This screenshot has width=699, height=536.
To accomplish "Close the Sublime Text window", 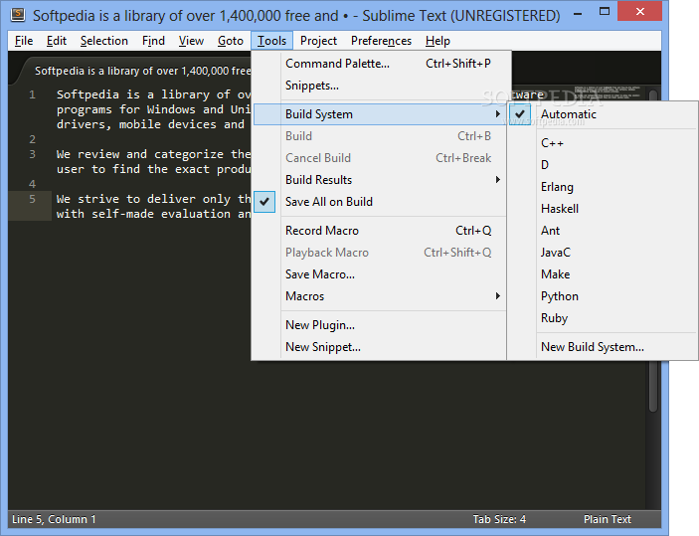I will (639, 12).
